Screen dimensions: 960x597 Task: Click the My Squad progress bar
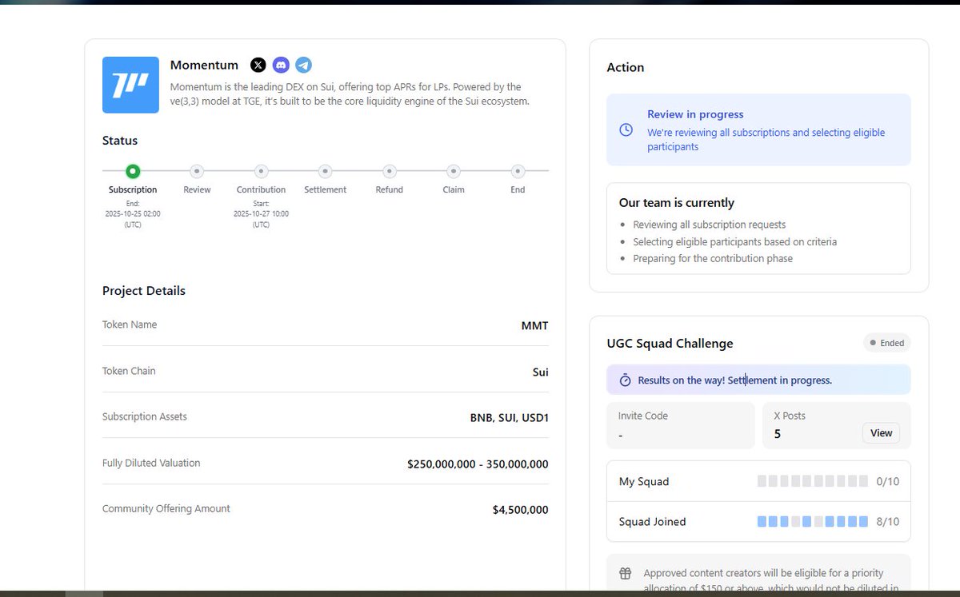(x=812, y=481)
